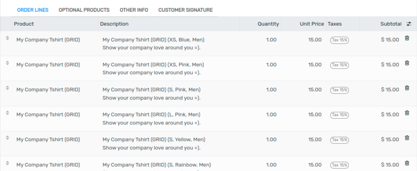Sort by the Product column header
The image size is (417, 171).
point(24,24)
